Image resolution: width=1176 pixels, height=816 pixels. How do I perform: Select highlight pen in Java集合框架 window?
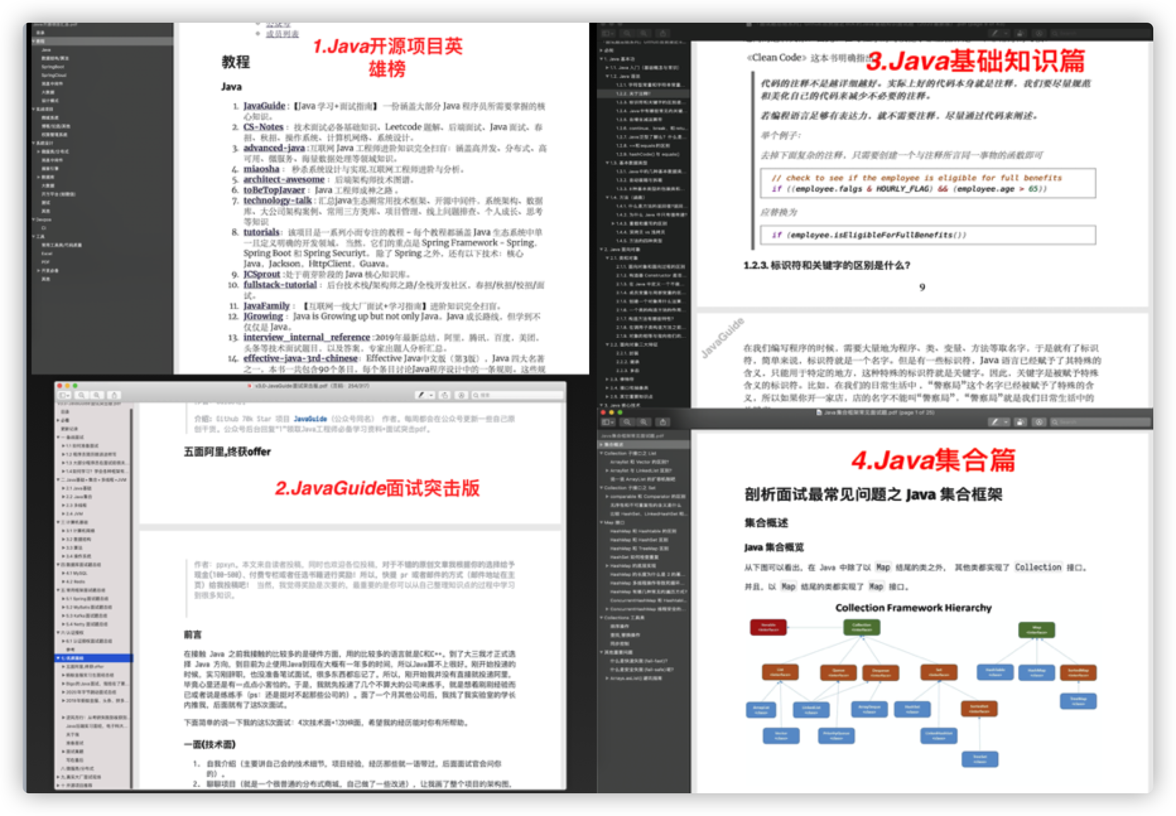(x=995, y=422)
